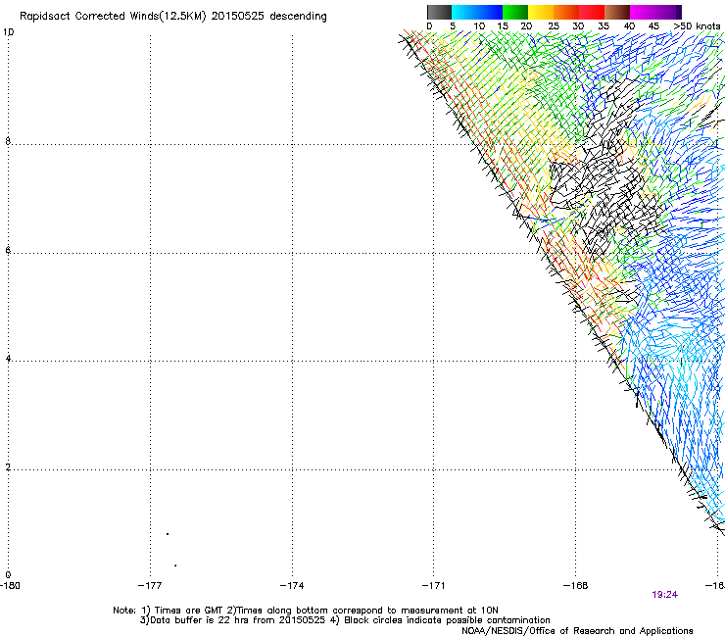Click the legend scale value '15'
The image size is (725, 637).
(503, 26)
